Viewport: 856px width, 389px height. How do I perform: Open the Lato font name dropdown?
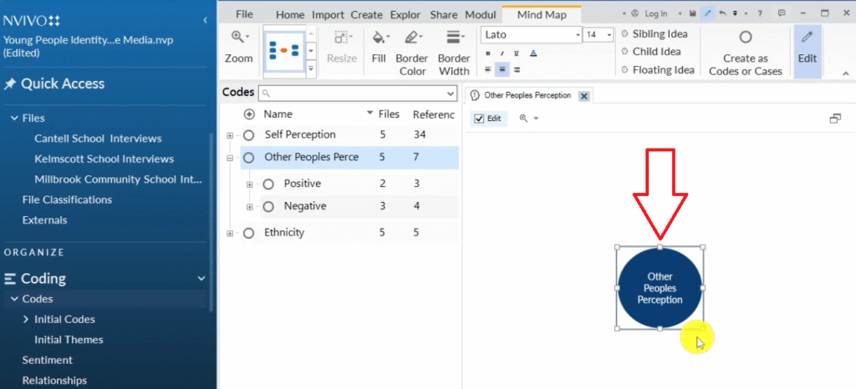[x=577, y=35]
